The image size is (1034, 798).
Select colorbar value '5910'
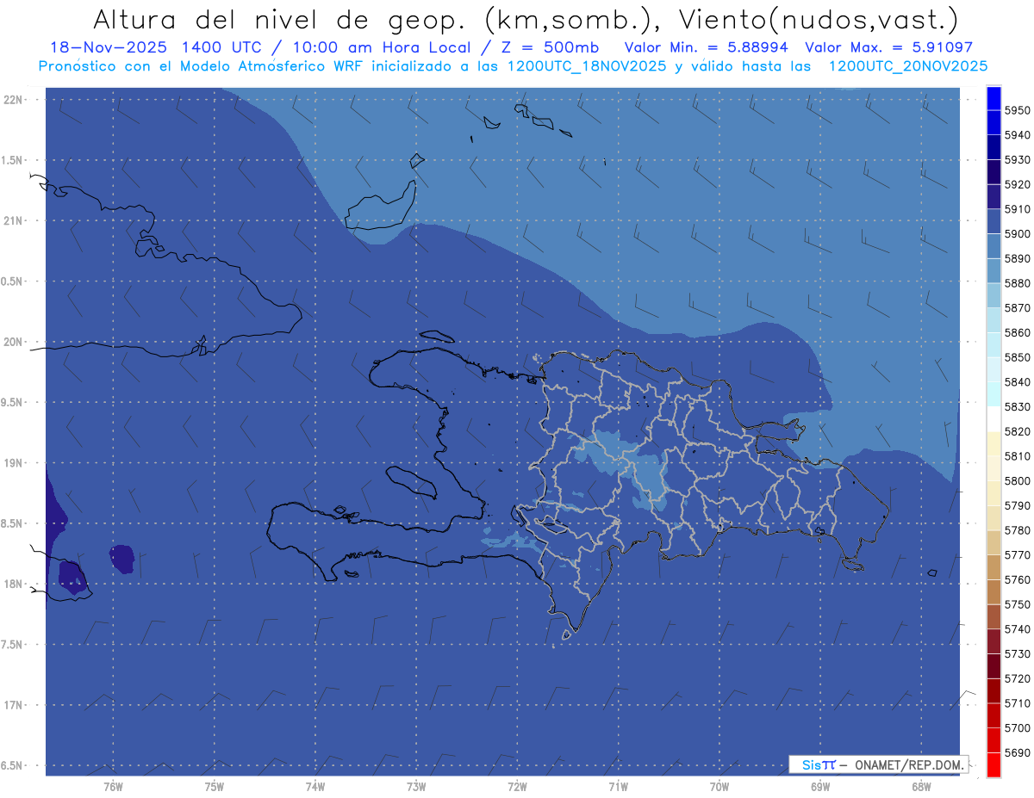click(1018, 209)
